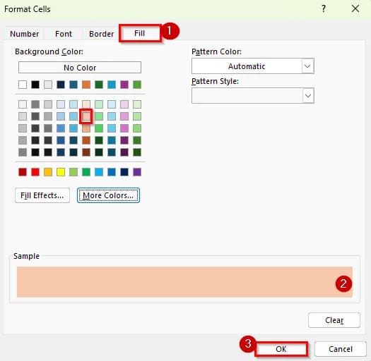Choose the gold standard color swatch
Screen dimensions: 371x361
(x=48, y=172)
